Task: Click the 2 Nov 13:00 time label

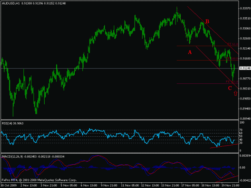Action: point(29,185)
